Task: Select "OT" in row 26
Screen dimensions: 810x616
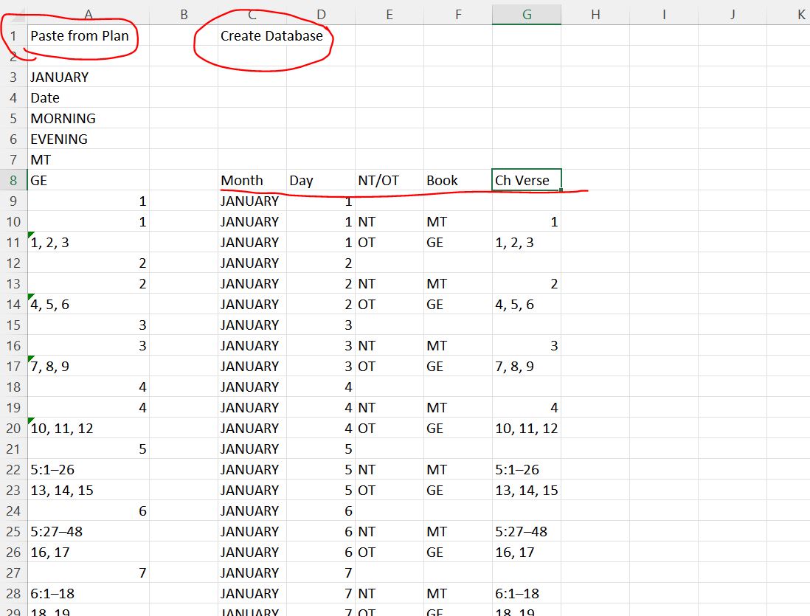Action: (x=390, y=553)
